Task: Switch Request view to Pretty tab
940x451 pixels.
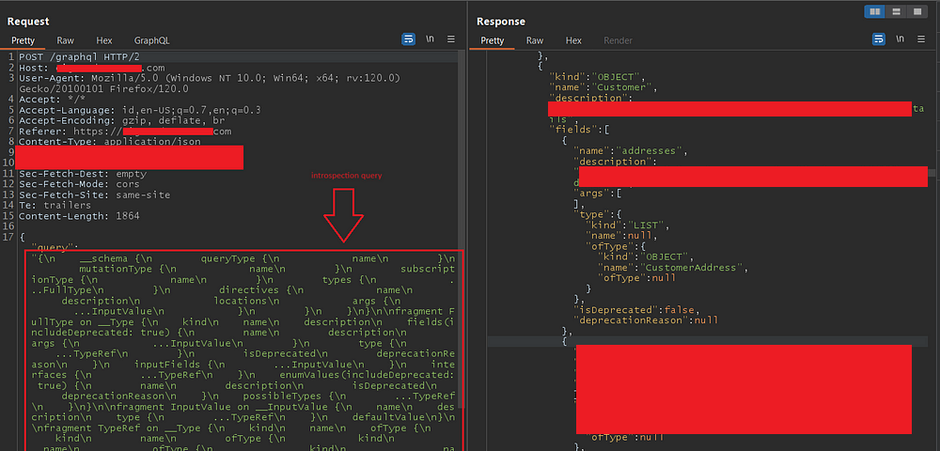Action: [23, 40]
